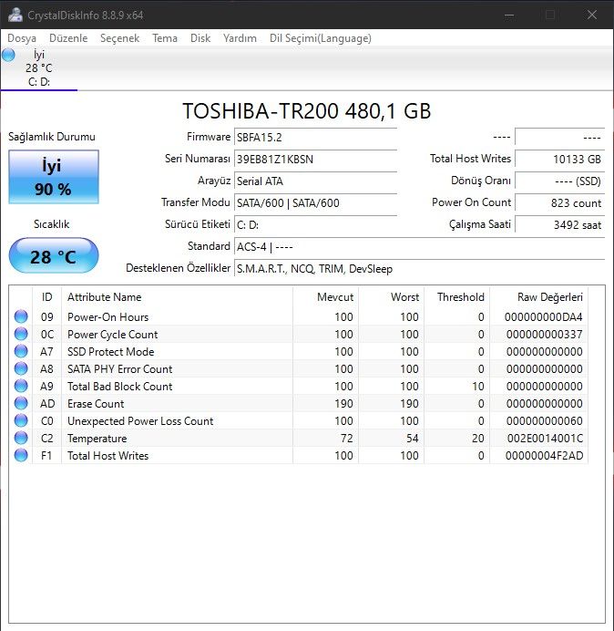Click raw value 000000000DA4
The width and height of the screenshot is (614, 631).
point(543,317)
